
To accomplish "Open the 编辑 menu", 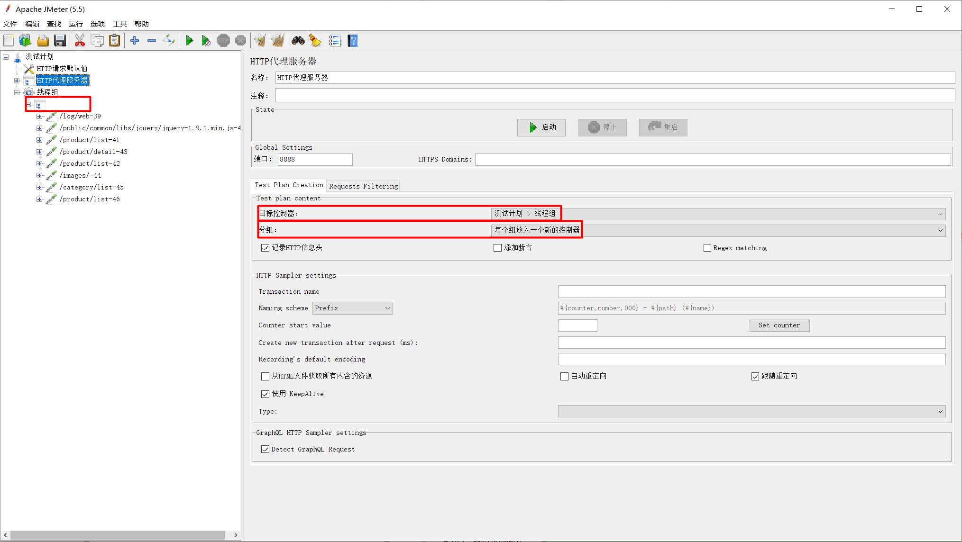I will [32, 24].
